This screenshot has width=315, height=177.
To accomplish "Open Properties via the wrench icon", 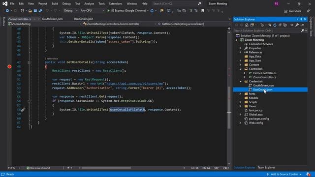I will pos(297,25).
